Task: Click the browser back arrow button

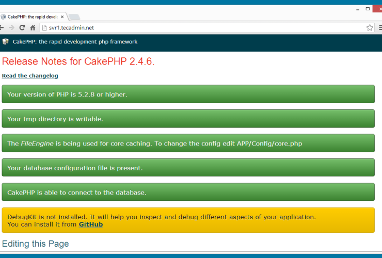Action: (x=2, y=27)
